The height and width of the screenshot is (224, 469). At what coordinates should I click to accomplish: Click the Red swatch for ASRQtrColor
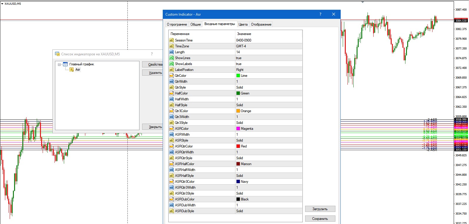pyautogui.click(x=238, y=146)
